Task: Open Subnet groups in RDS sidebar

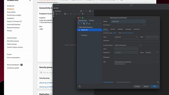Action: pyautogui.click(x=12, y=38)
